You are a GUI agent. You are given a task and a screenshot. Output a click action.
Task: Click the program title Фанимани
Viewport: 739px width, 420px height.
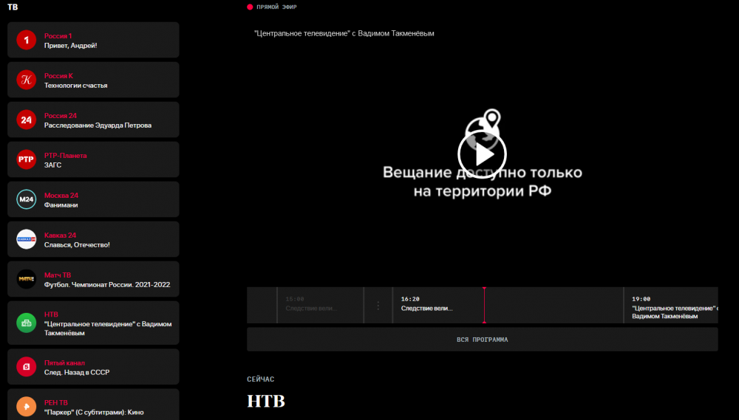click(x=61, y=205)
